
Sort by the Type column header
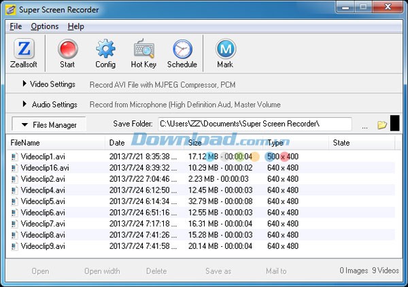pyautogui.click(x=296, y=143)
